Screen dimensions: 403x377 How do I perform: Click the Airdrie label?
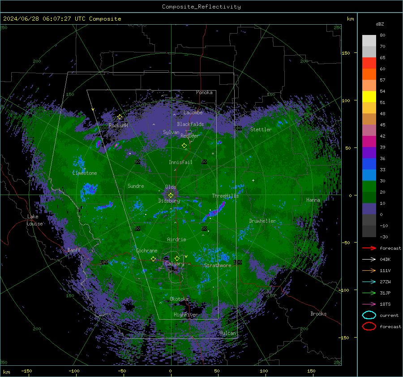pos(176,239)
